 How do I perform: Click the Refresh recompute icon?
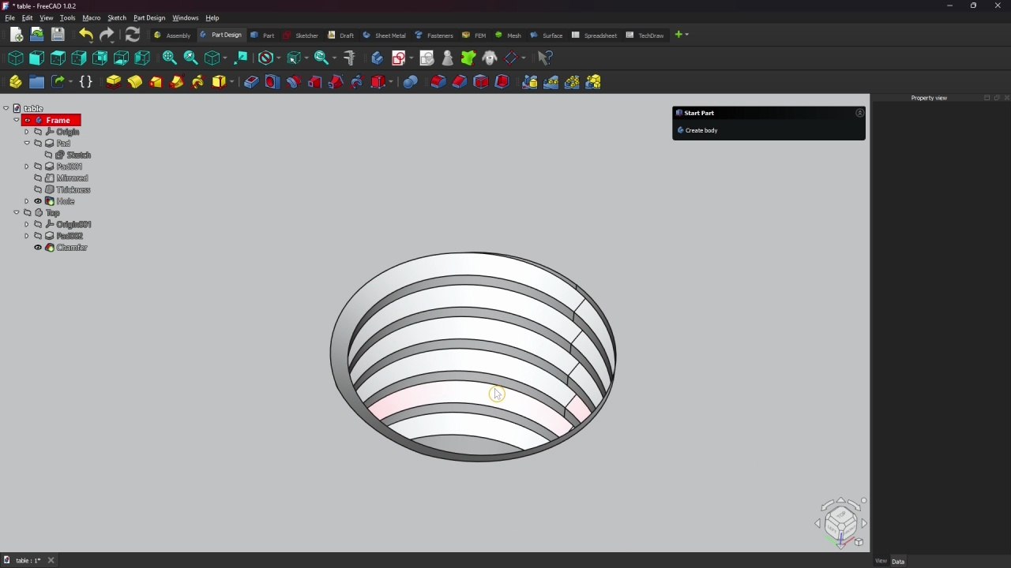(133, 35)
